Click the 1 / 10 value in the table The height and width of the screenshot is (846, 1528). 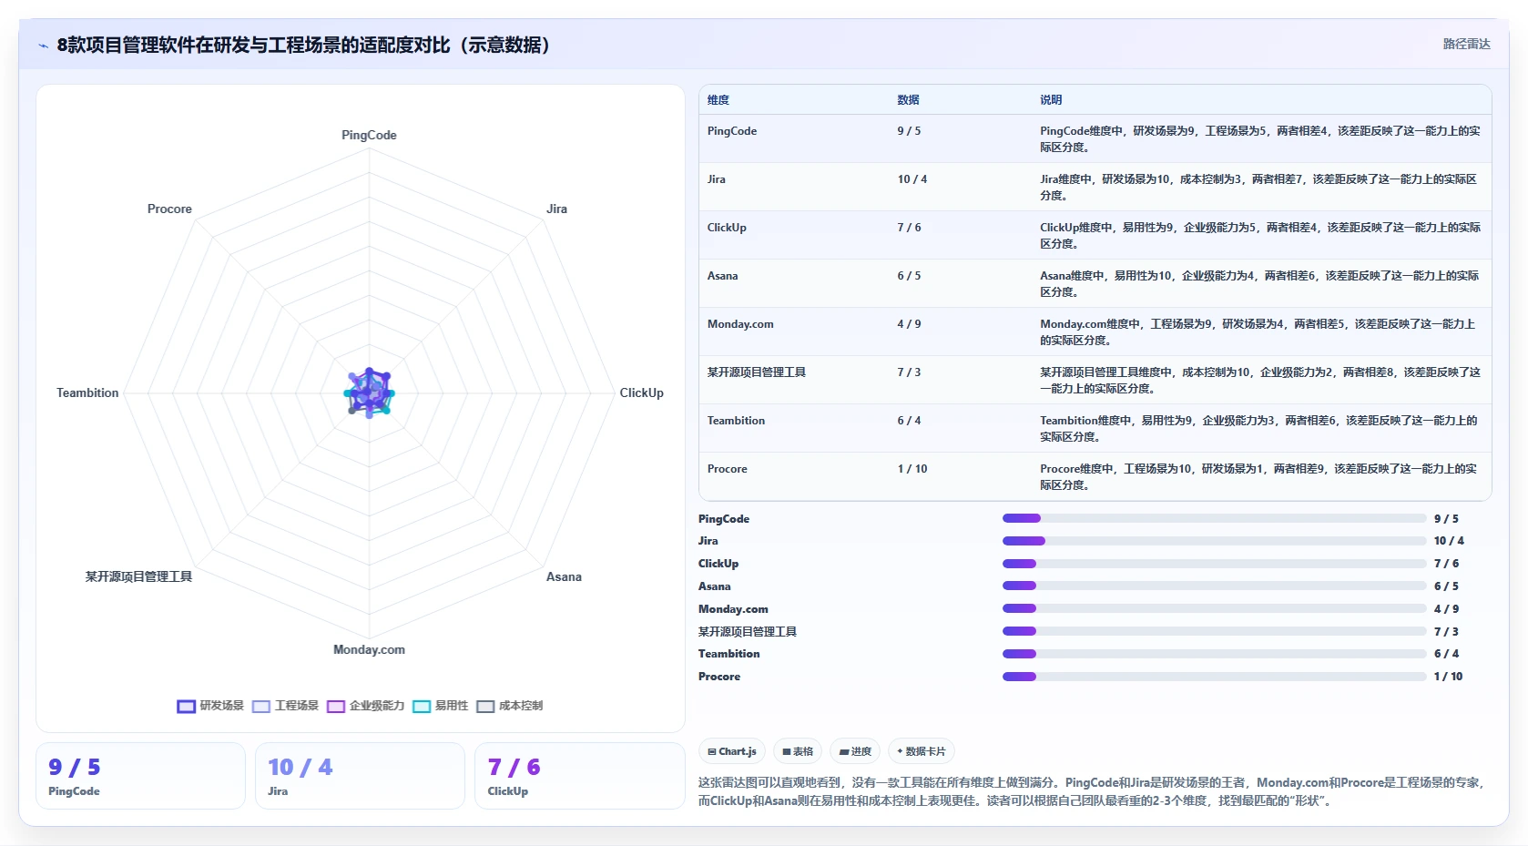pyautogui.click(x=912, y=469)
